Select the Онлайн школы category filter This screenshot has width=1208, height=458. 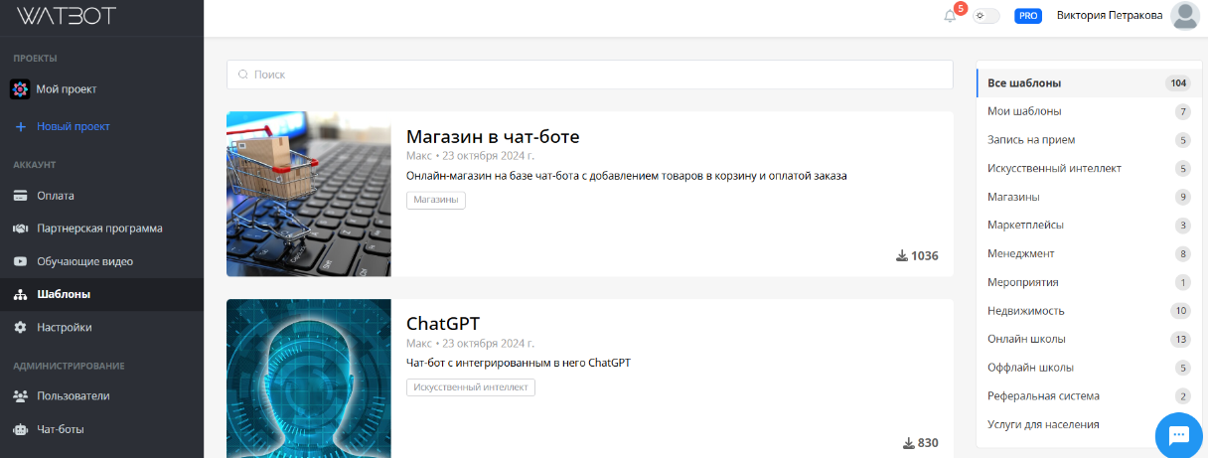click(1026, 339)
